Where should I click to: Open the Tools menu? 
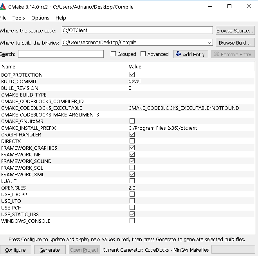pyautogui.click(x=18, y=18)
